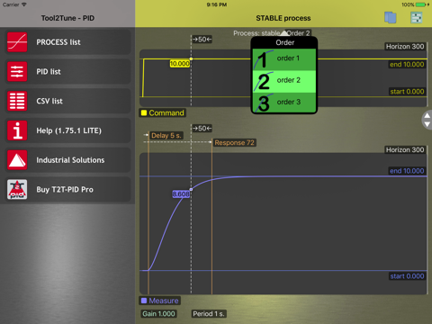
Task: Open Industrial Solutions label
Action: 70,160
